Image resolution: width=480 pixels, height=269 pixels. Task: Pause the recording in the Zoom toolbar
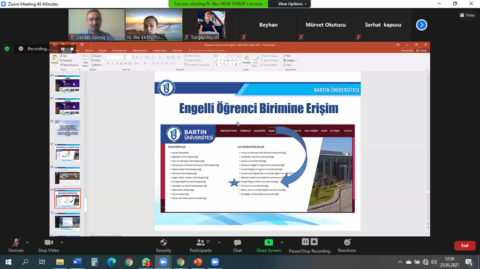point(305,242)
